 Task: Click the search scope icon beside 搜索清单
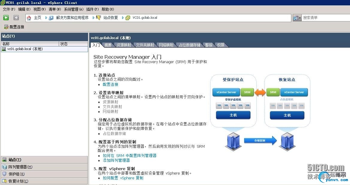296,18
